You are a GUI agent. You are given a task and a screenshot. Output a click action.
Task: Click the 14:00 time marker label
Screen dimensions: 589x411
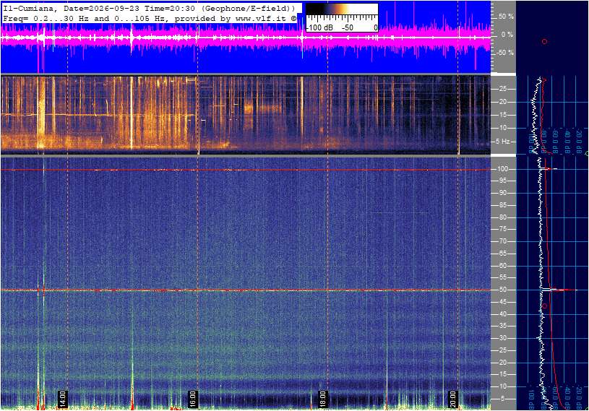tap(62, 399)
